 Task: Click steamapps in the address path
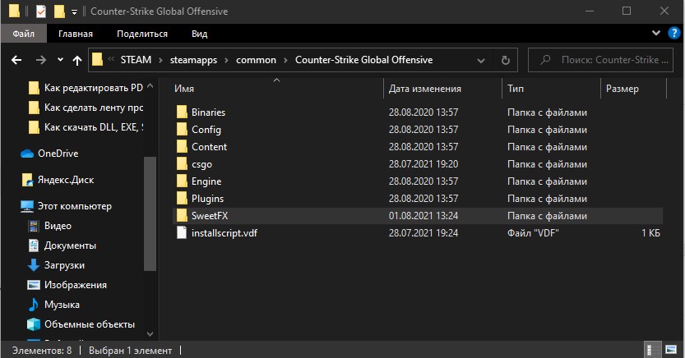(193, 60)
